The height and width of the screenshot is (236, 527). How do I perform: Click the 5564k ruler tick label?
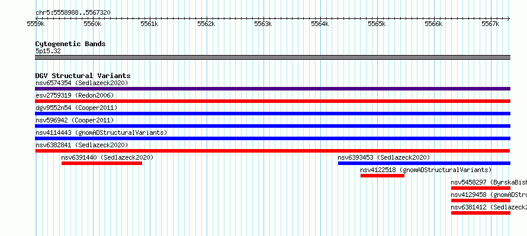point(320,24)
